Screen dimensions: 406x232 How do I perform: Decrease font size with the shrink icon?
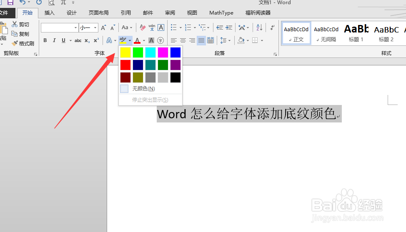click(x=113, y=27)
